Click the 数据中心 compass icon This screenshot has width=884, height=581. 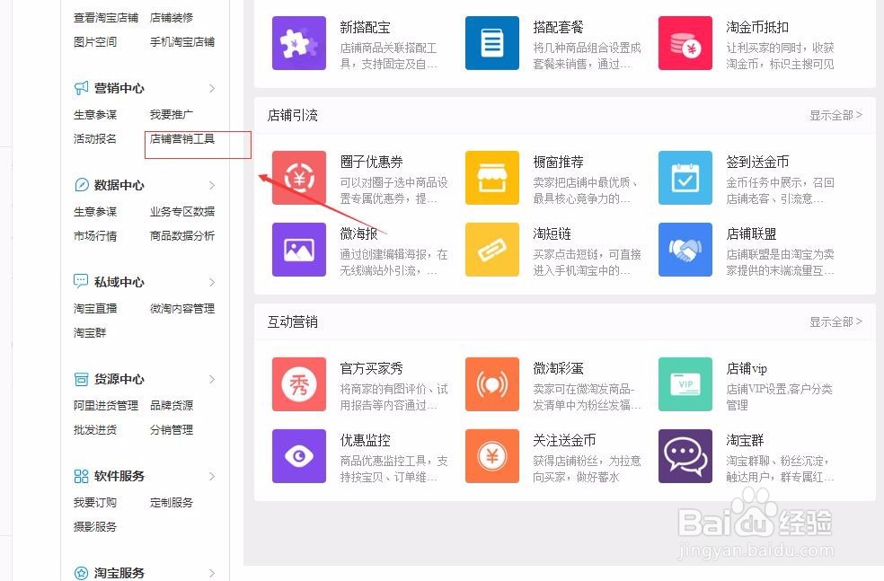pyautogui.click(x=81, y=185)
